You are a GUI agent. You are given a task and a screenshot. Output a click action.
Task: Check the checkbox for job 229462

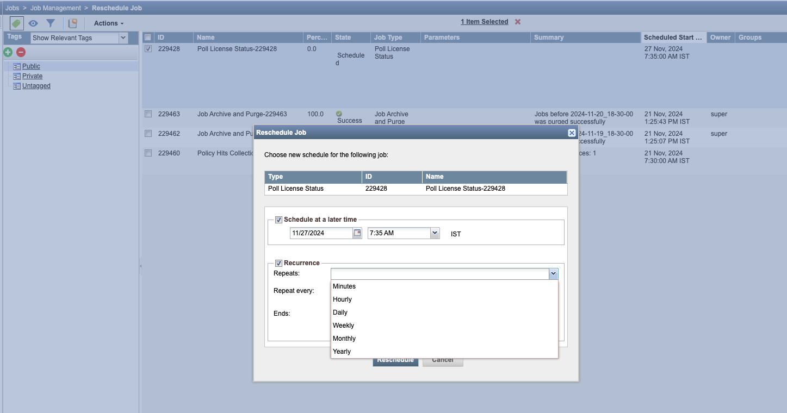(x=148, y=134)
